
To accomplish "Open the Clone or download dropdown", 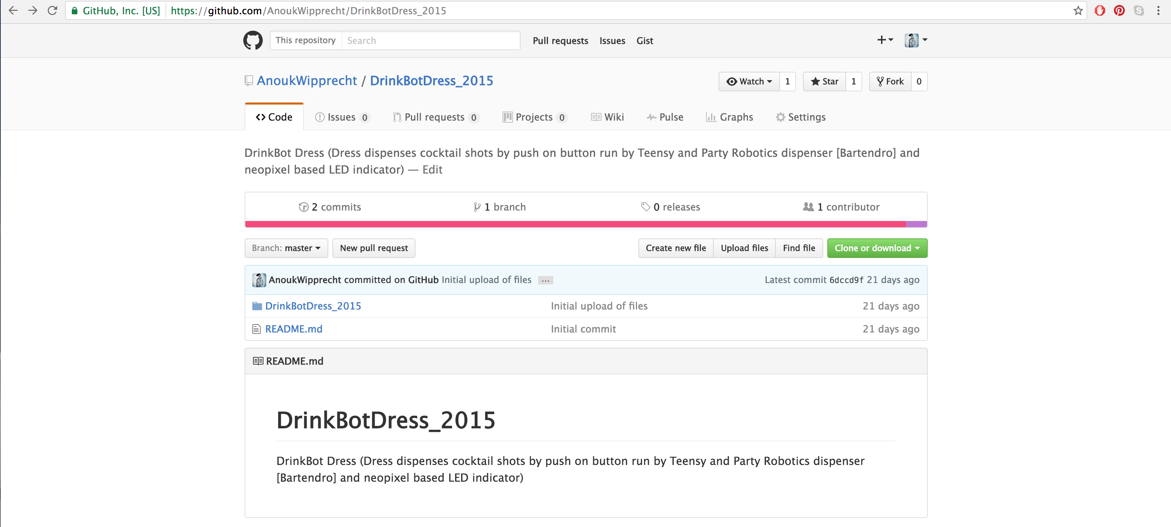I will 877,248.
